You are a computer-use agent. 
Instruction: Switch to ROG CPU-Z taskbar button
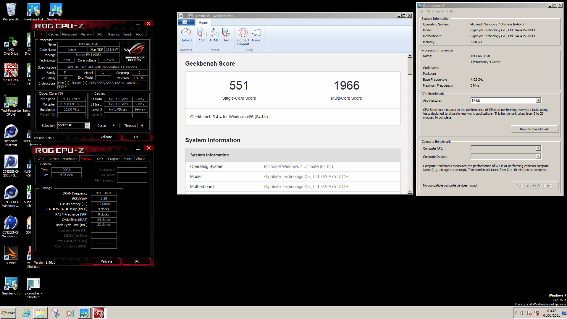pos(99,313)
